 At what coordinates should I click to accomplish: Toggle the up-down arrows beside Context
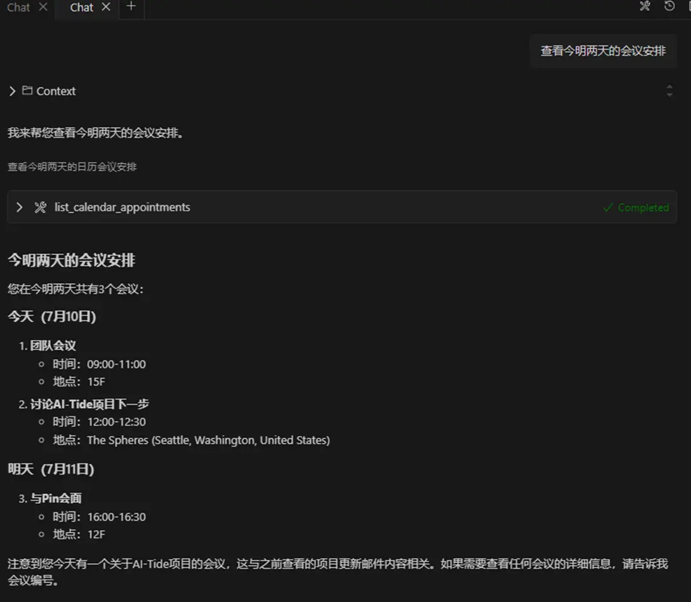click(670, 91)
